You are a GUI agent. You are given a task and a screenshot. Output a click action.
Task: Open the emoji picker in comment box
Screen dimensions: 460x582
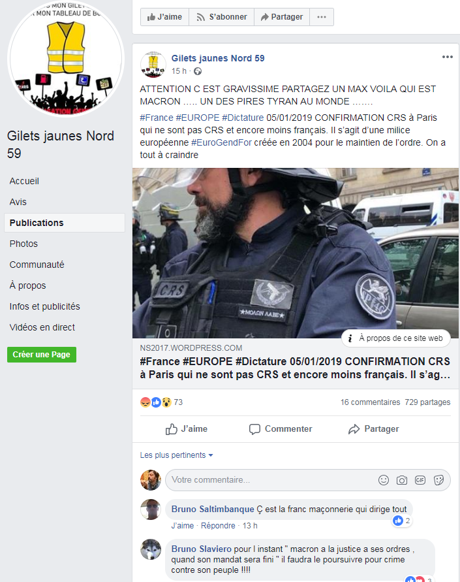383,480
